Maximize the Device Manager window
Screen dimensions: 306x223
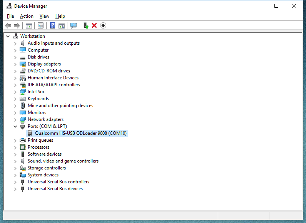click(276, 6)
